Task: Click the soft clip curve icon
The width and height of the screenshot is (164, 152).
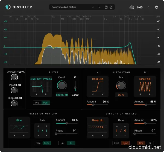Action: tap(149, 7)
